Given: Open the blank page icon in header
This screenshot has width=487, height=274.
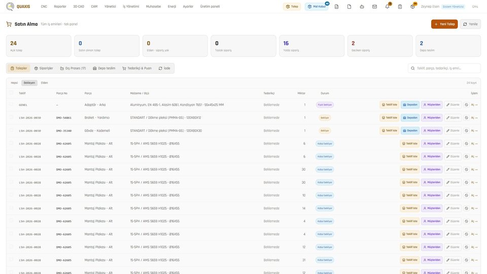Looking at the screenshot, I should 349,7.
